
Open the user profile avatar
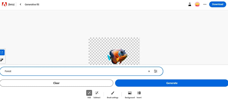197,4
